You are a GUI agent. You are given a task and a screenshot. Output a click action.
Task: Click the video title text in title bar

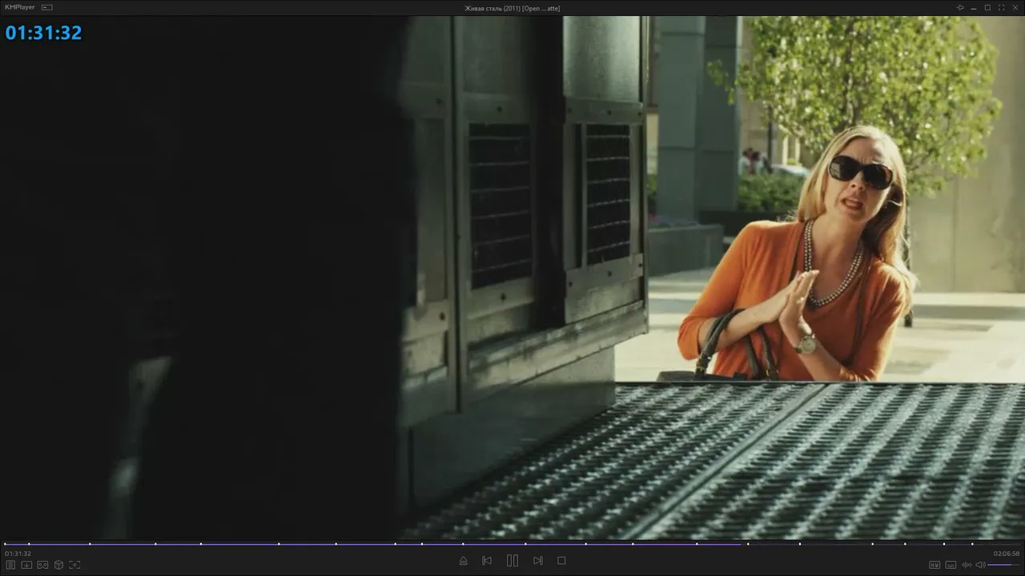click(512, 8)
